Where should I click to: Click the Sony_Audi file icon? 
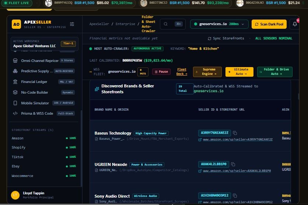pyautogui.click(x=97, y=201)
